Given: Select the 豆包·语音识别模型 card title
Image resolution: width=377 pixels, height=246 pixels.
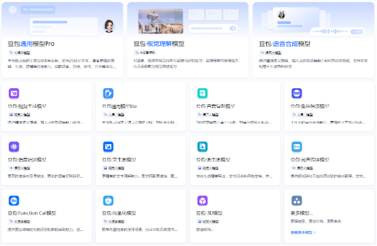Looking at the screenshot, I should [x=27, y=159].
